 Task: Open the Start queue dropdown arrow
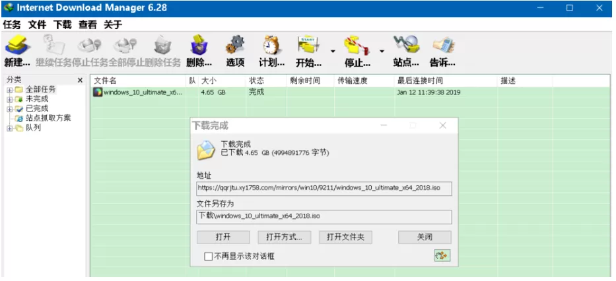point(333,51)
